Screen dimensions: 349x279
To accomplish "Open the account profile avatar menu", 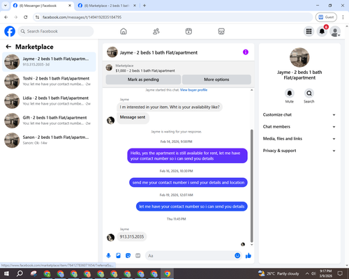I will pos(335,31).
